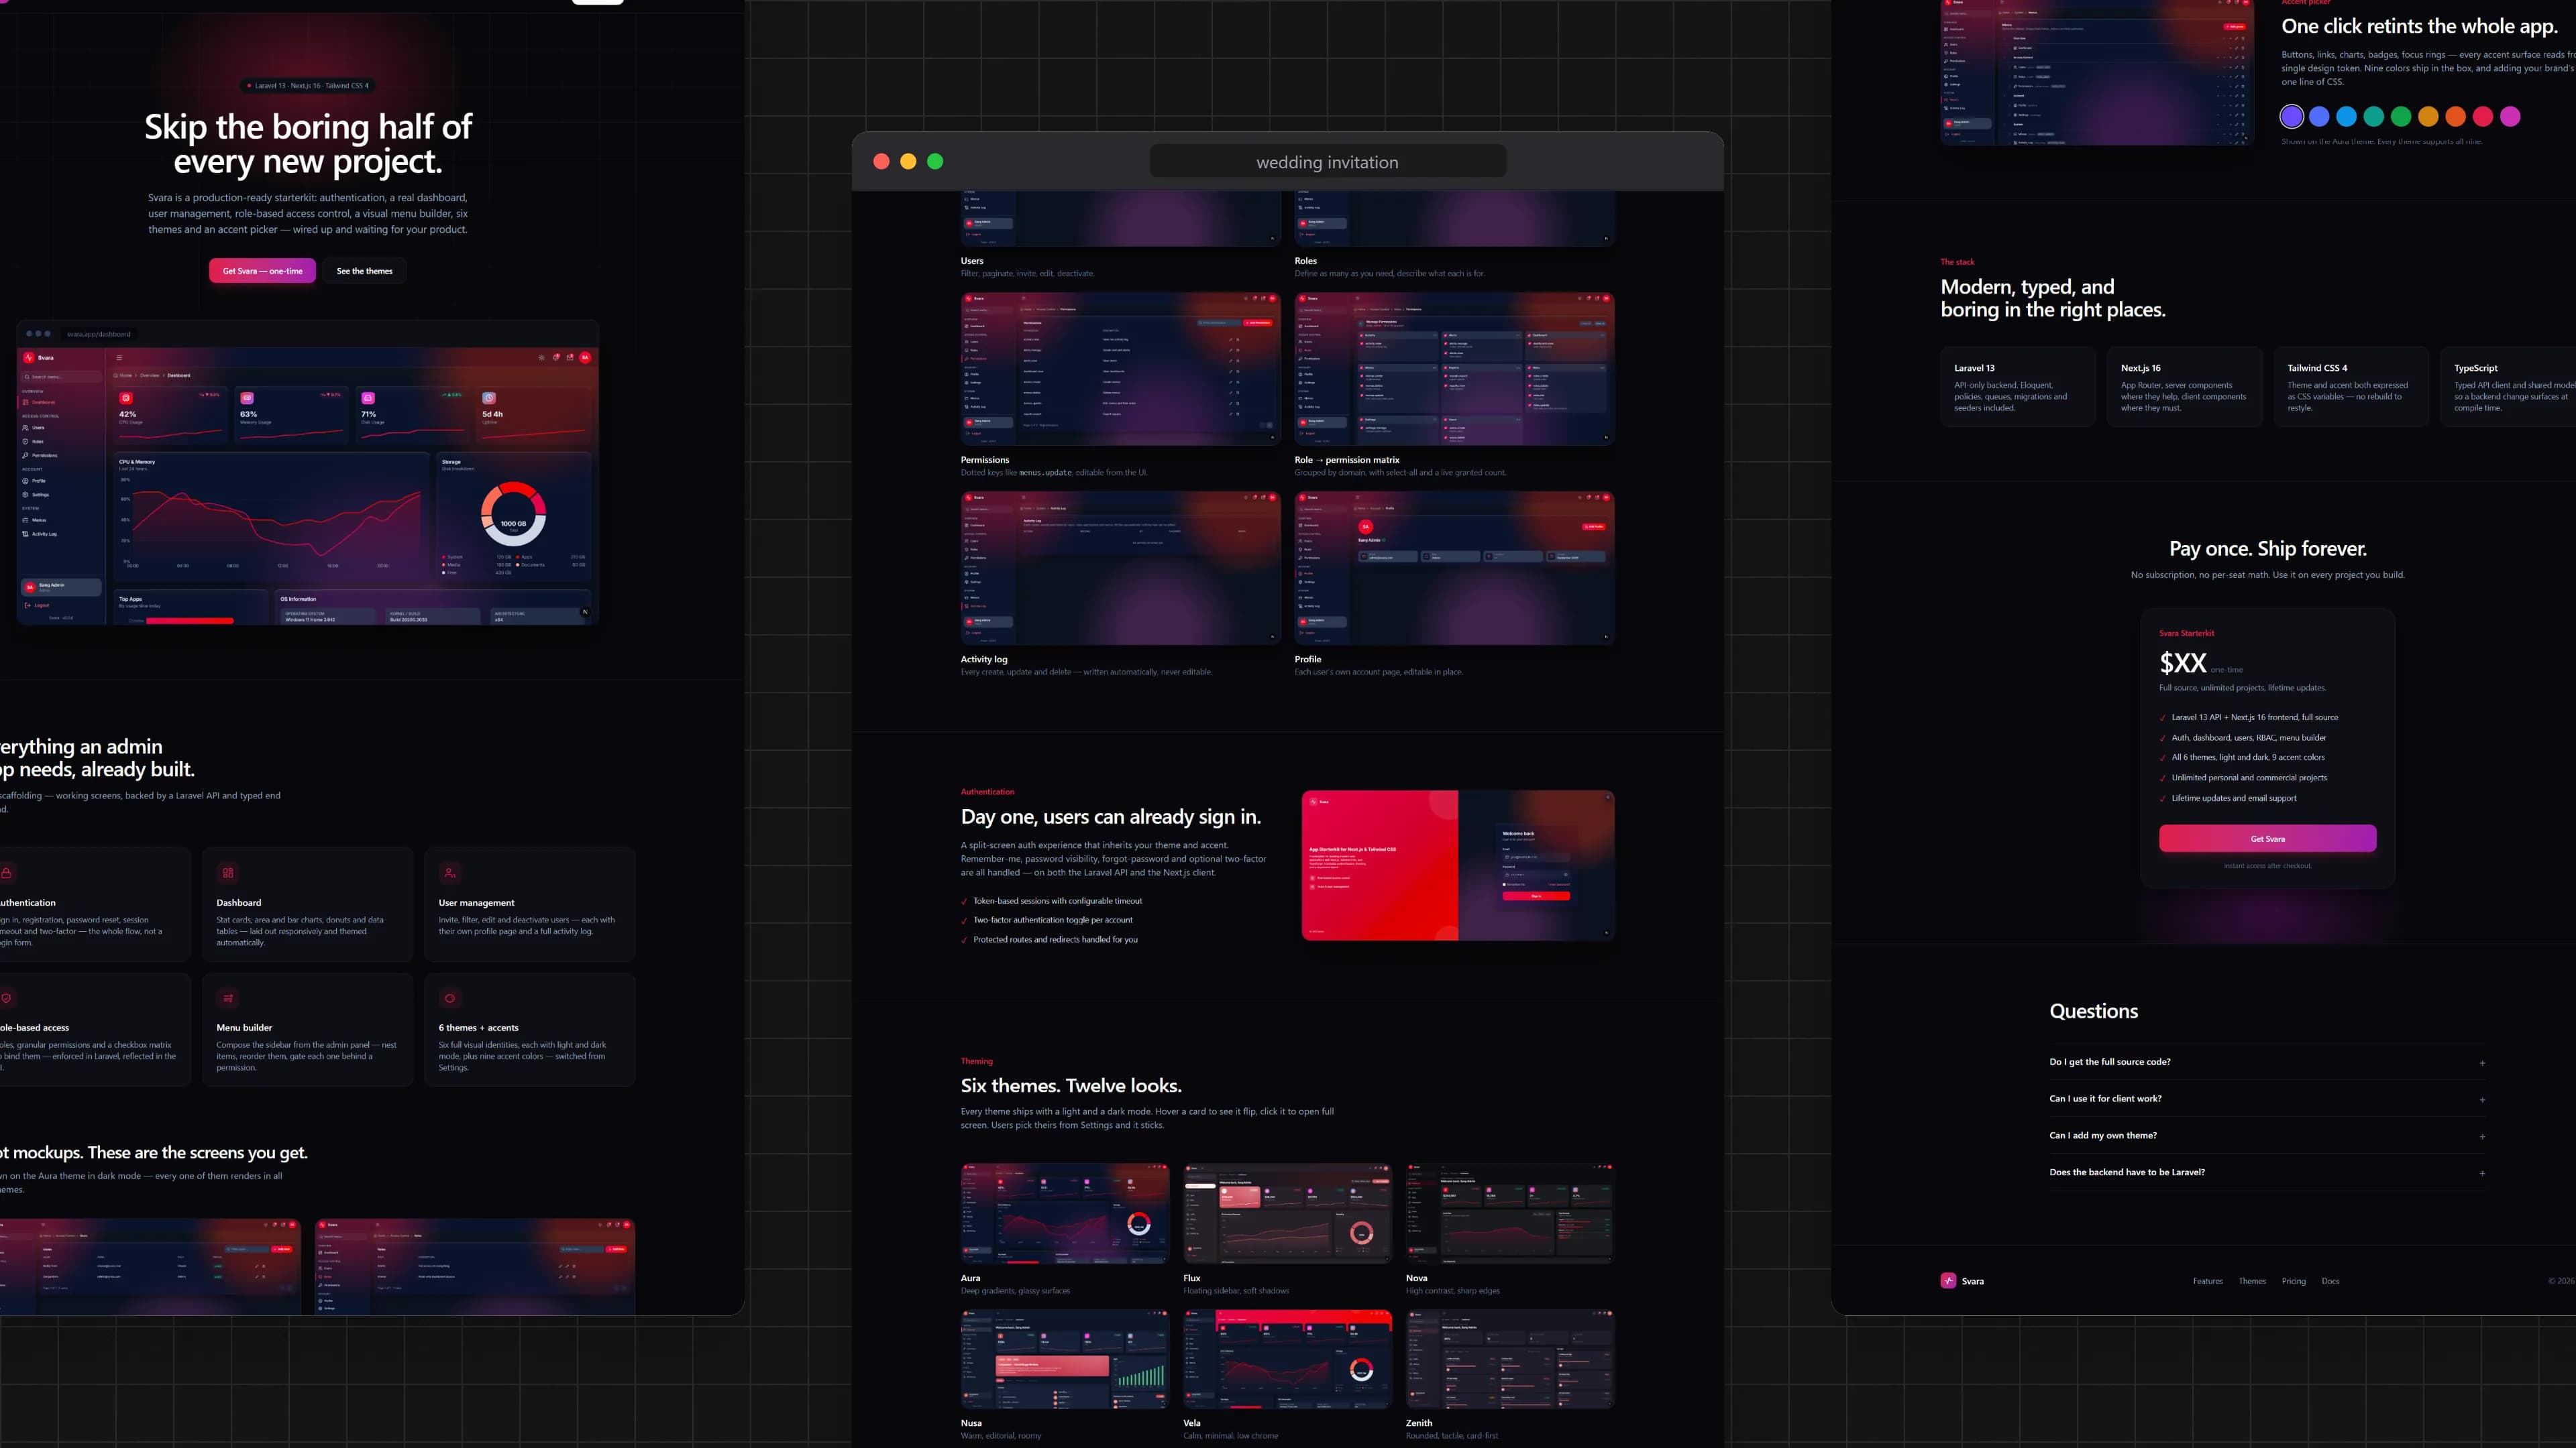
Task: Click the 'Get Svara — one-time' hero button
Action: pyautogui.click(x=262, y=271)
